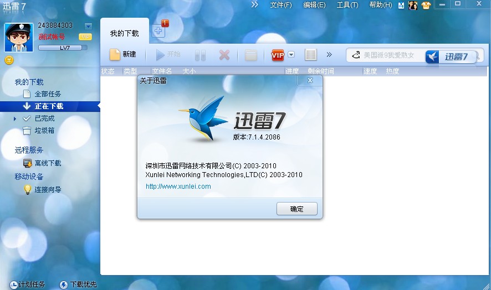
Task: Click the orange T-shirt skin icon
Action: click(x=426, y=6)
